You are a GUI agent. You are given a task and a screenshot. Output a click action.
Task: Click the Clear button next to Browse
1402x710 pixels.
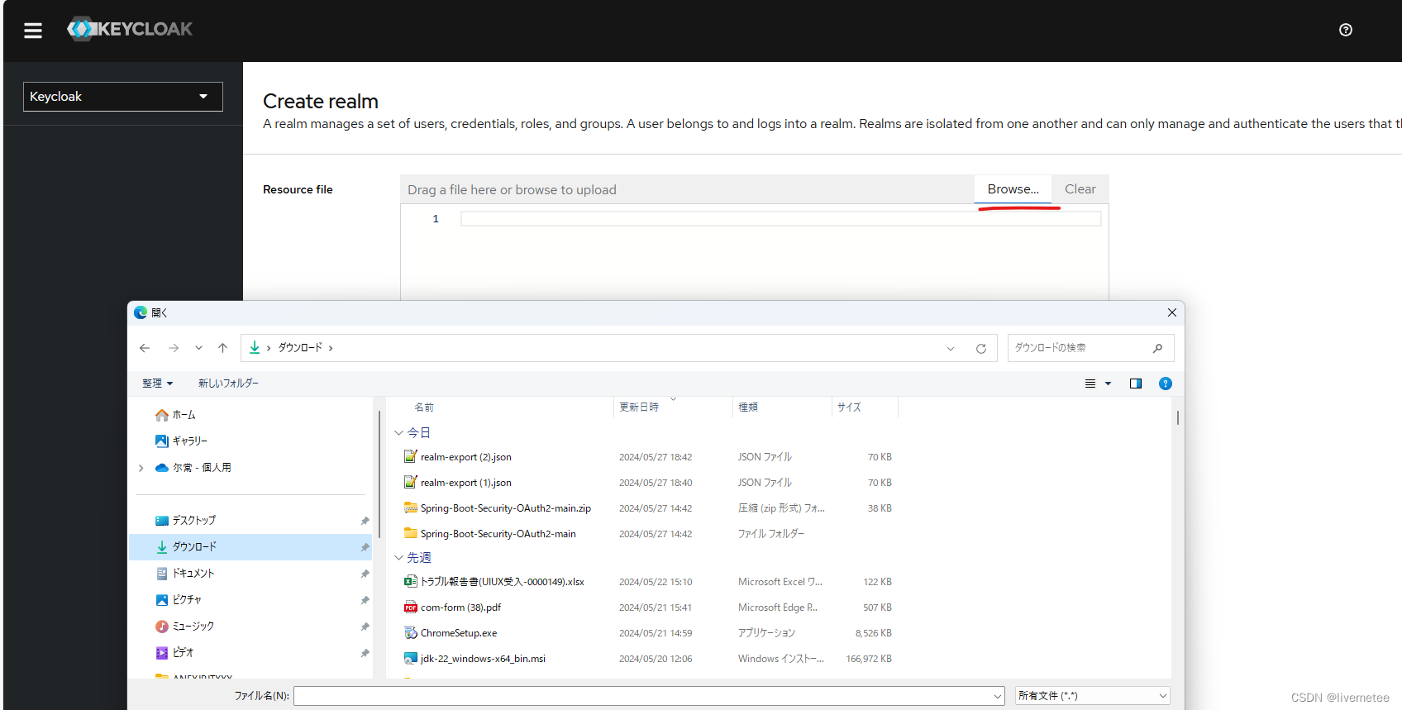tap(1080, 189)
